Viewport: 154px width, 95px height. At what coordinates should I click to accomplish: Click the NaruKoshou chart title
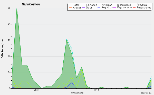point(31,4)
